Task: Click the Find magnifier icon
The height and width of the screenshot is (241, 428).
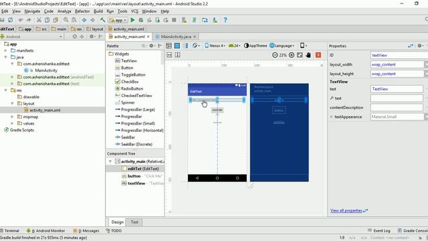Action: point(66,20)
